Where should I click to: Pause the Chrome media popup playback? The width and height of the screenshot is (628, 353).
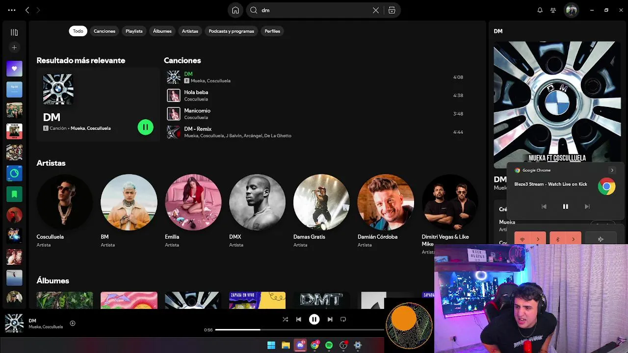coord(565,207)
